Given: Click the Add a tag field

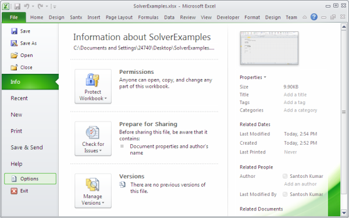Looking at the screenshot, I should pyautogui.click(x=294, y=102).
